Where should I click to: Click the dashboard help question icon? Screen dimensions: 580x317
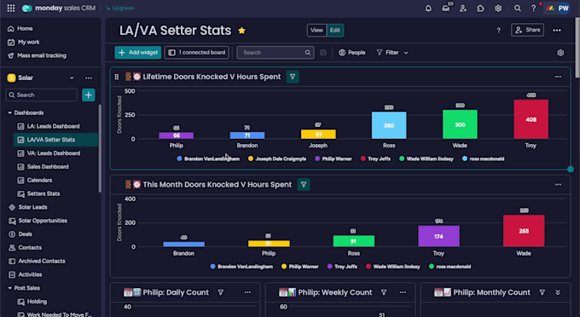(498, 31)
